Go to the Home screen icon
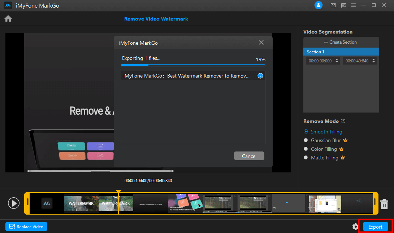The width and height of the screenshot is (394, 233). [8, 19]
